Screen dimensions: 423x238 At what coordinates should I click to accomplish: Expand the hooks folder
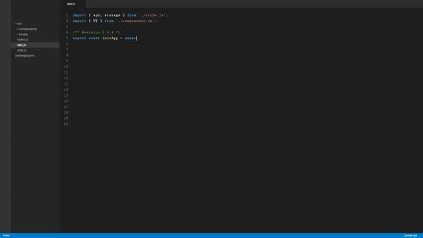(22, 34)
